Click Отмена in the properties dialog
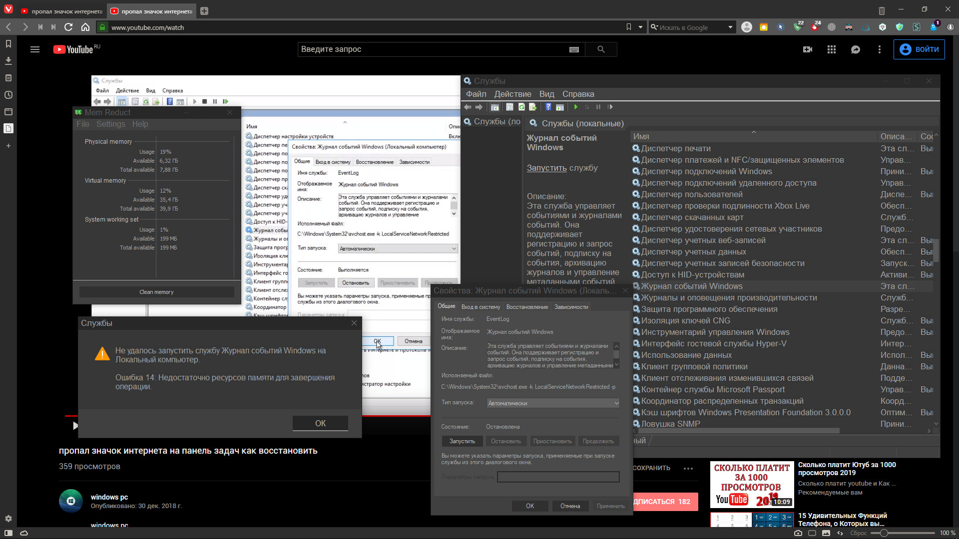The width and height of the screenshot is (959, 539). [x=570, y=506]
